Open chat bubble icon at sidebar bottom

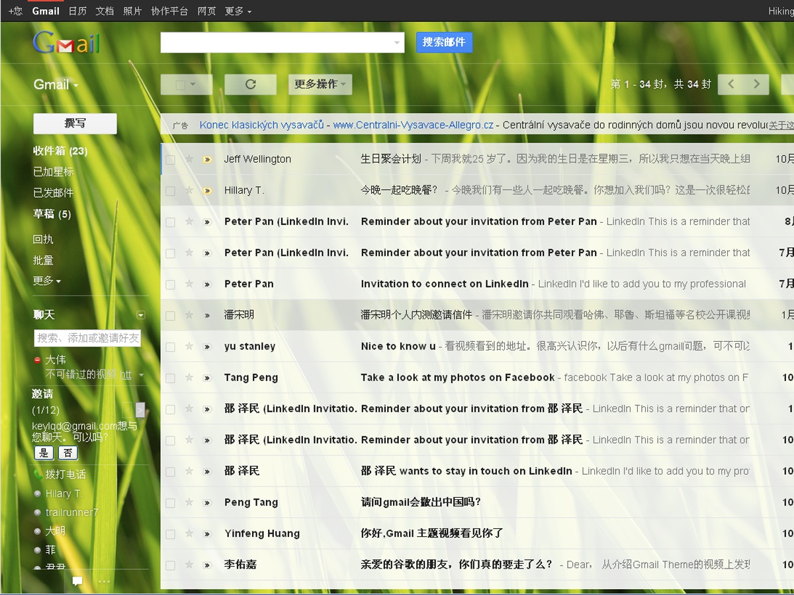pos(77,581)
